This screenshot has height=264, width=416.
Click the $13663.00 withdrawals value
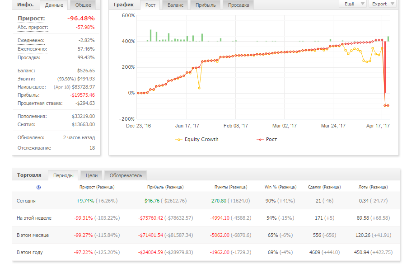click(x=83, y=125)
